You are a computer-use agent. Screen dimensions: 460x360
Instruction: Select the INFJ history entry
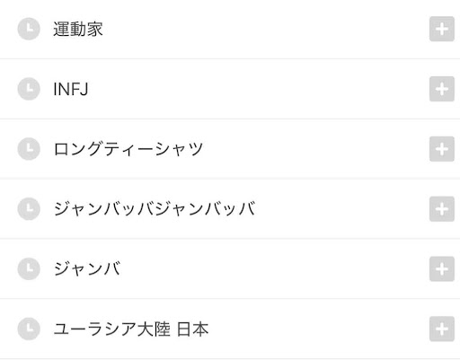71,89
